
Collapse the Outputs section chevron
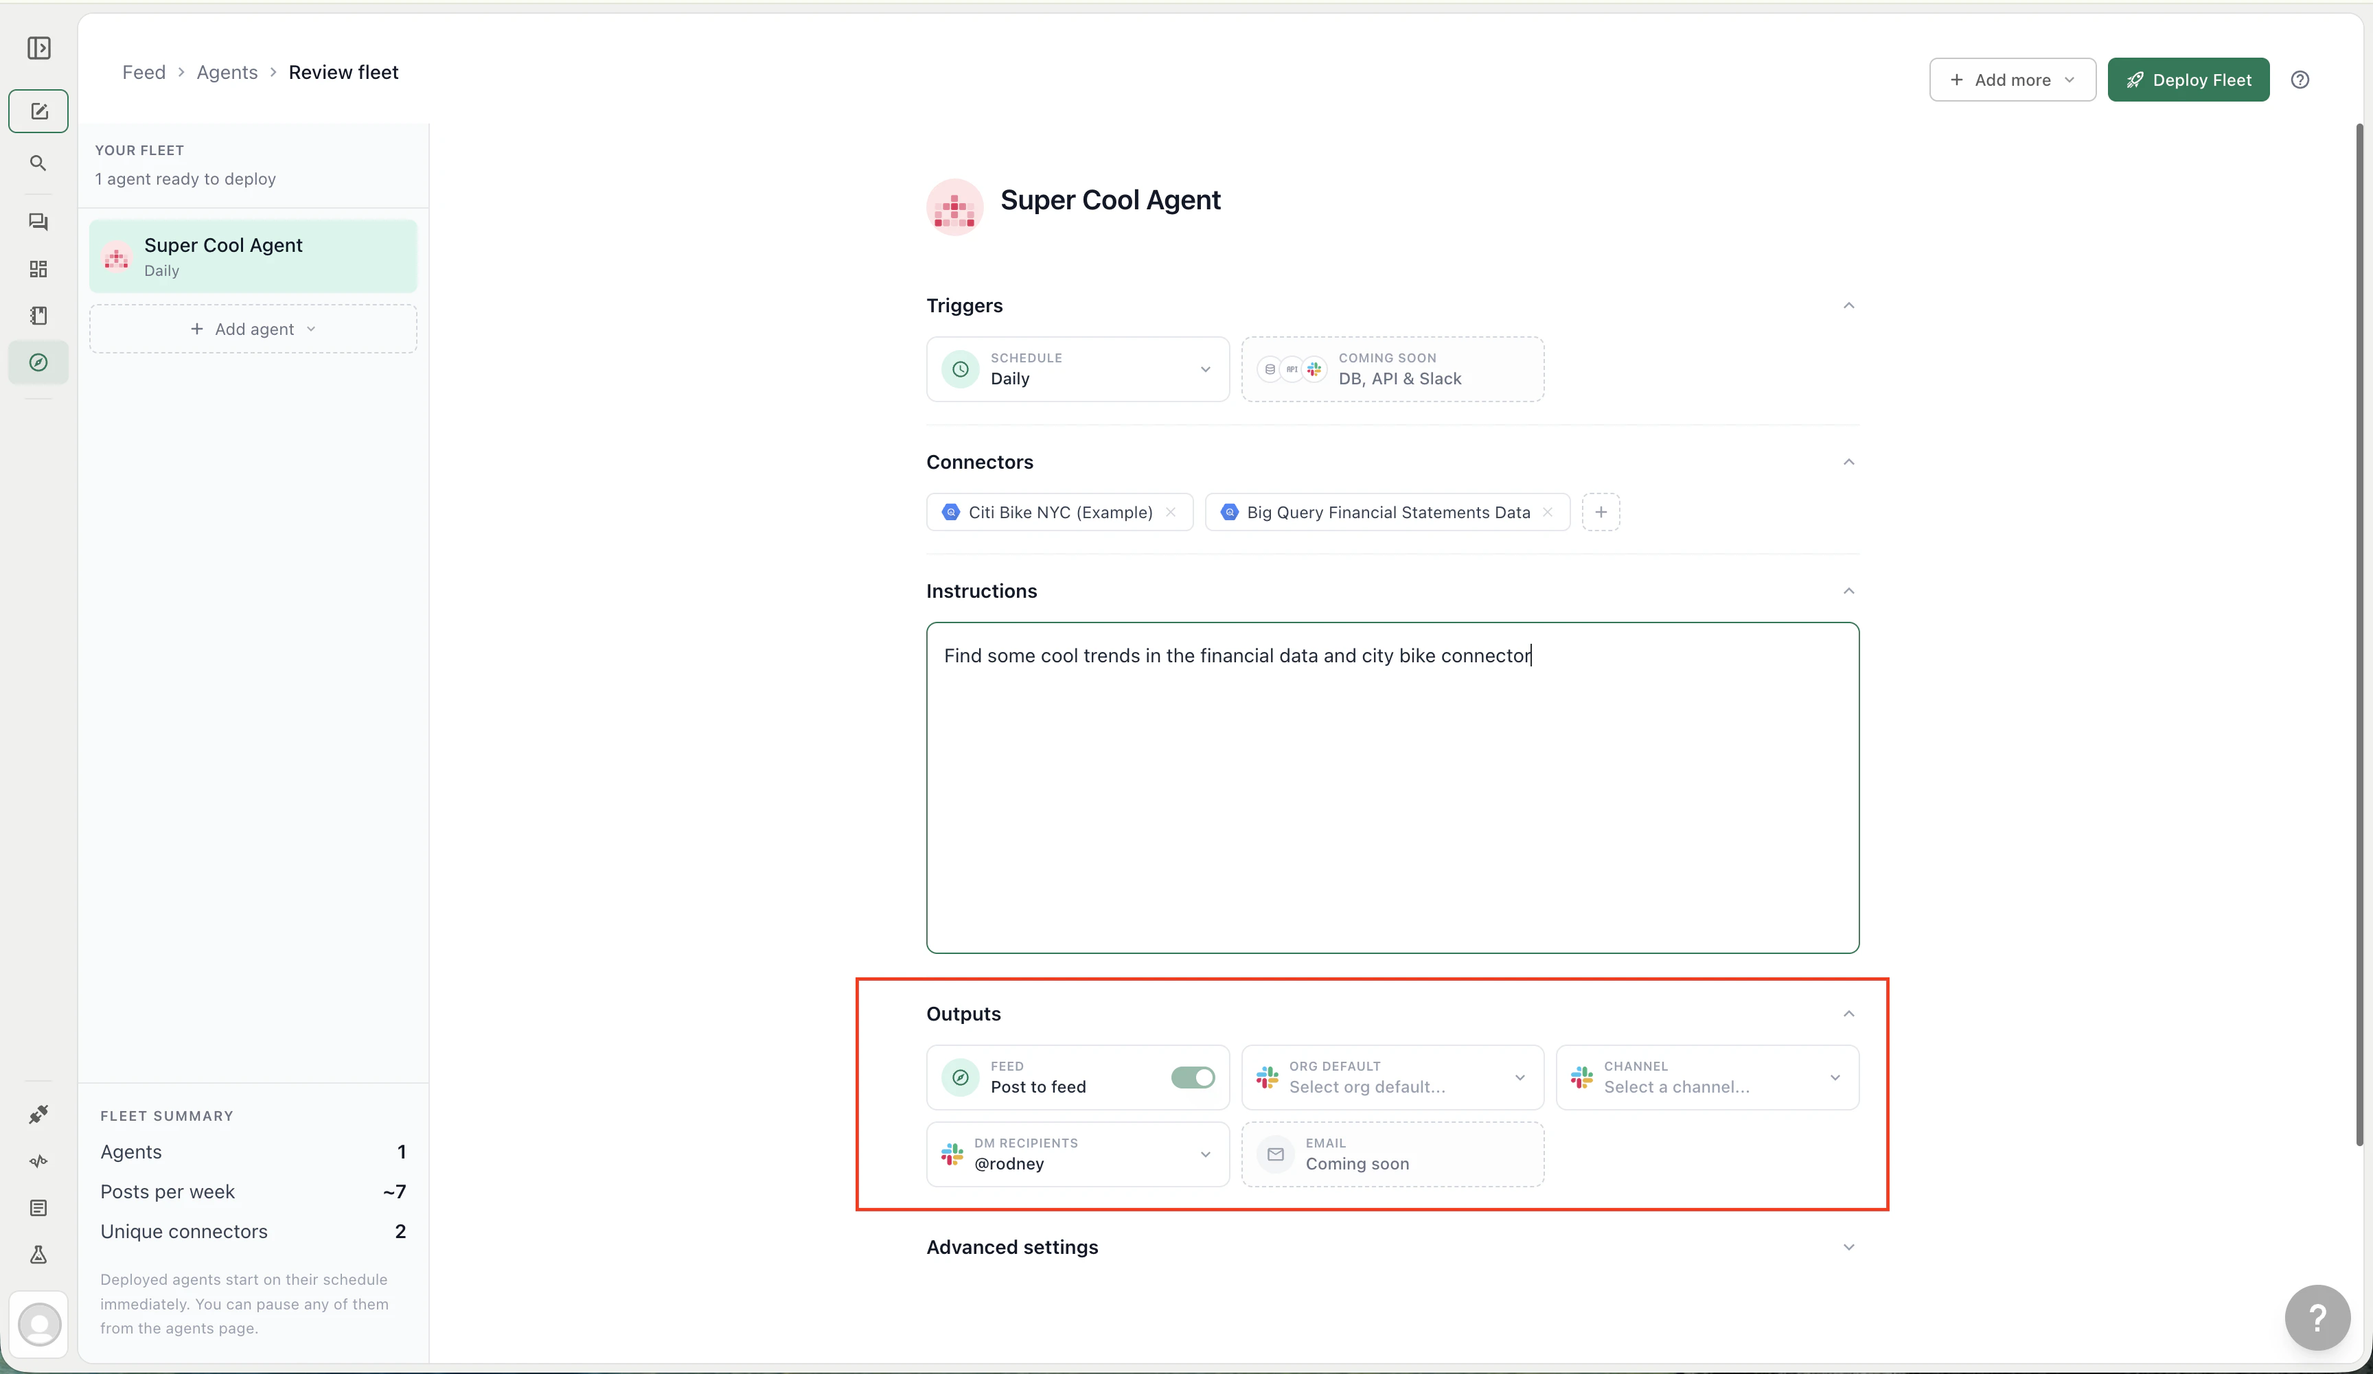(x=1848, y=1012)
